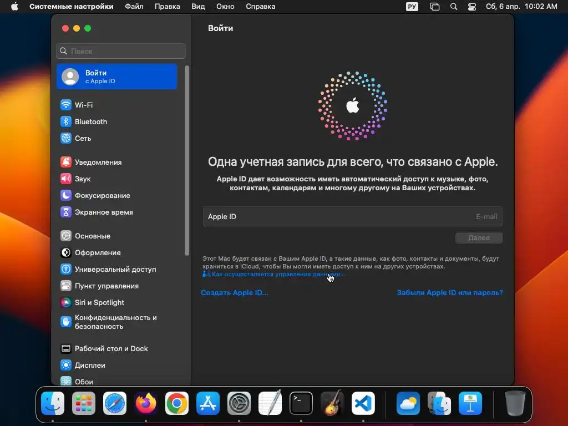
Task: Focus the Apple ID e-mail field
Action: click(x=352, y=217)
